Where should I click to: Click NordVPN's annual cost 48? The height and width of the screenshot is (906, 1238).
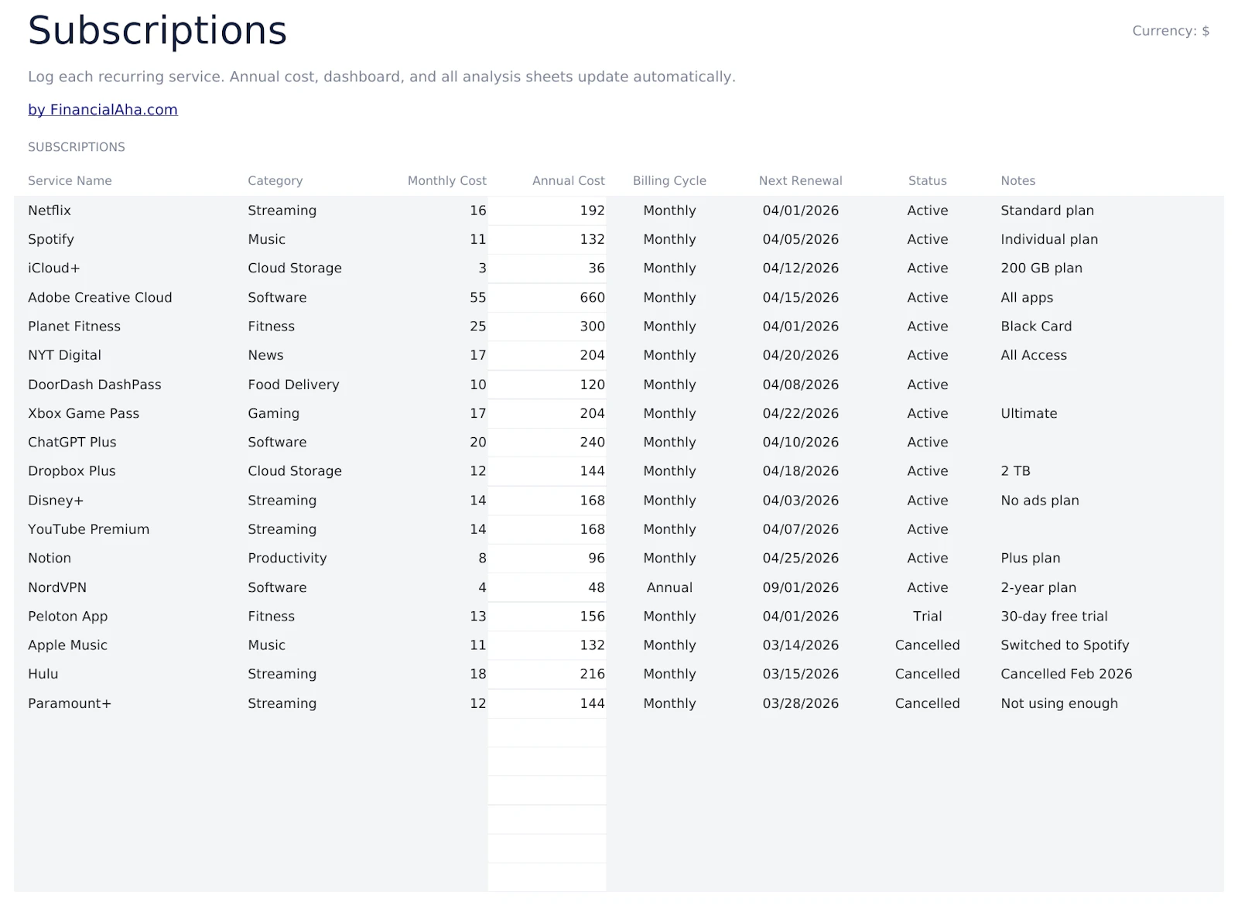[597, 587]
